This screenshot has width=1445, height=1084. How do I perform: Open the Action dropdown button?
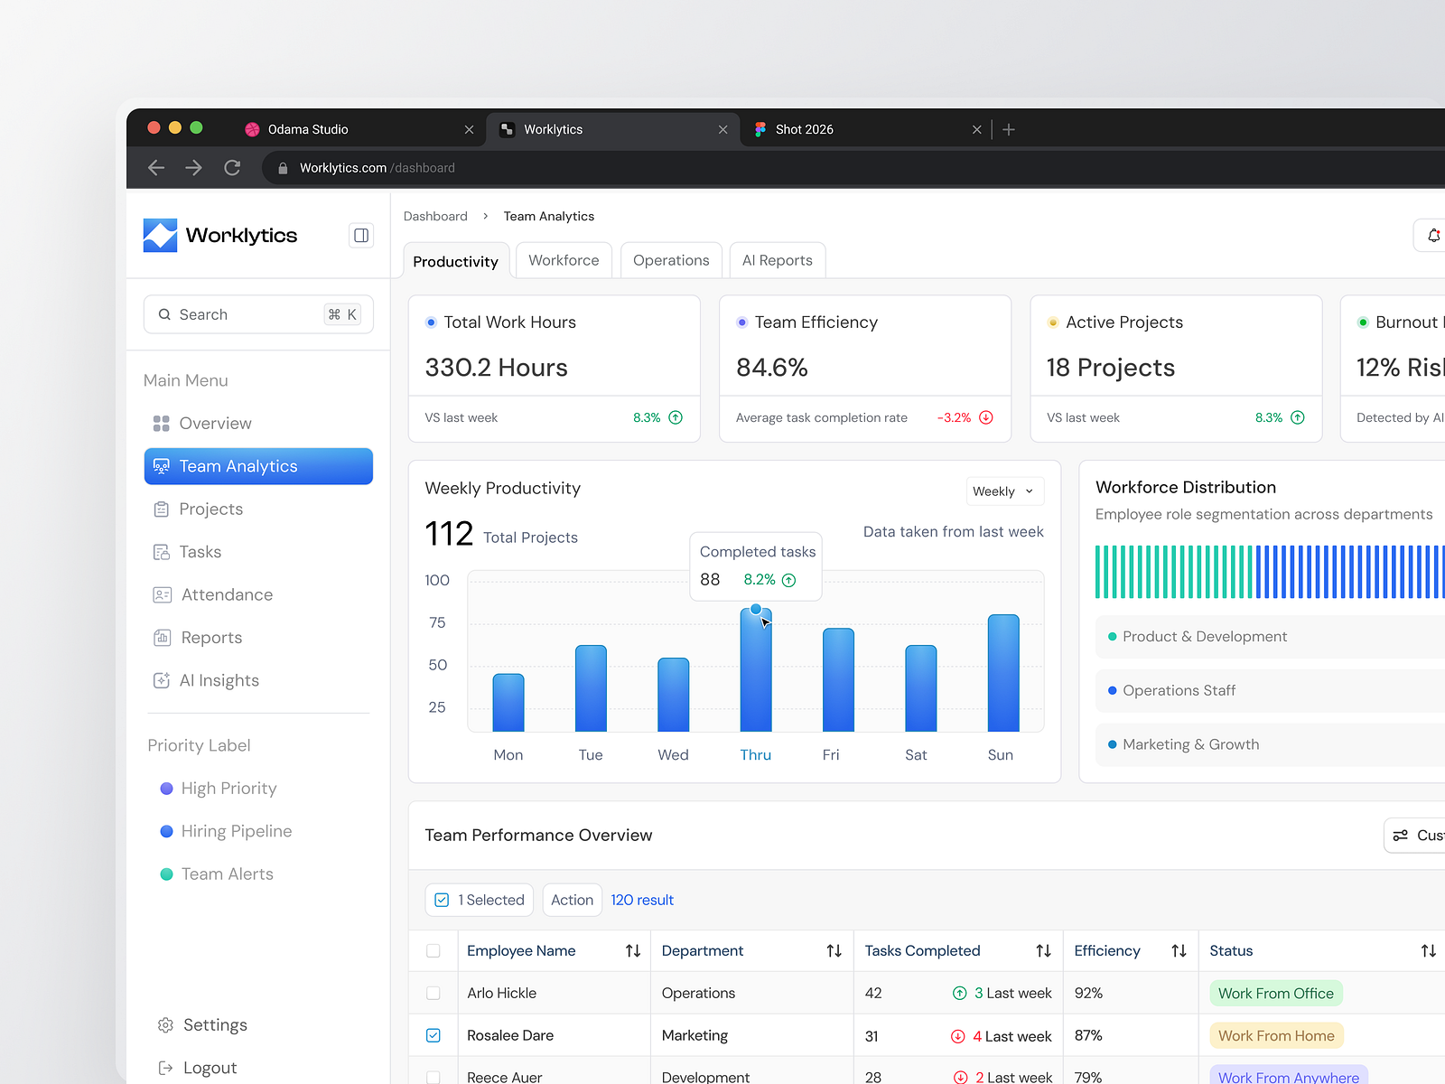click(573, 900)
